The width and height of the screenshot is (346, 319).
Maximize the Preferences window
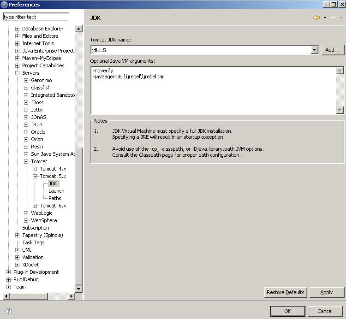coord(334,5)
